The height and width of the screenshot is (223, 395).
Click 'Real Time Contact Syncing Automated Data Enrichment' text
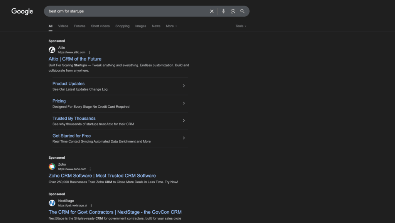click(x=101, y=141)
